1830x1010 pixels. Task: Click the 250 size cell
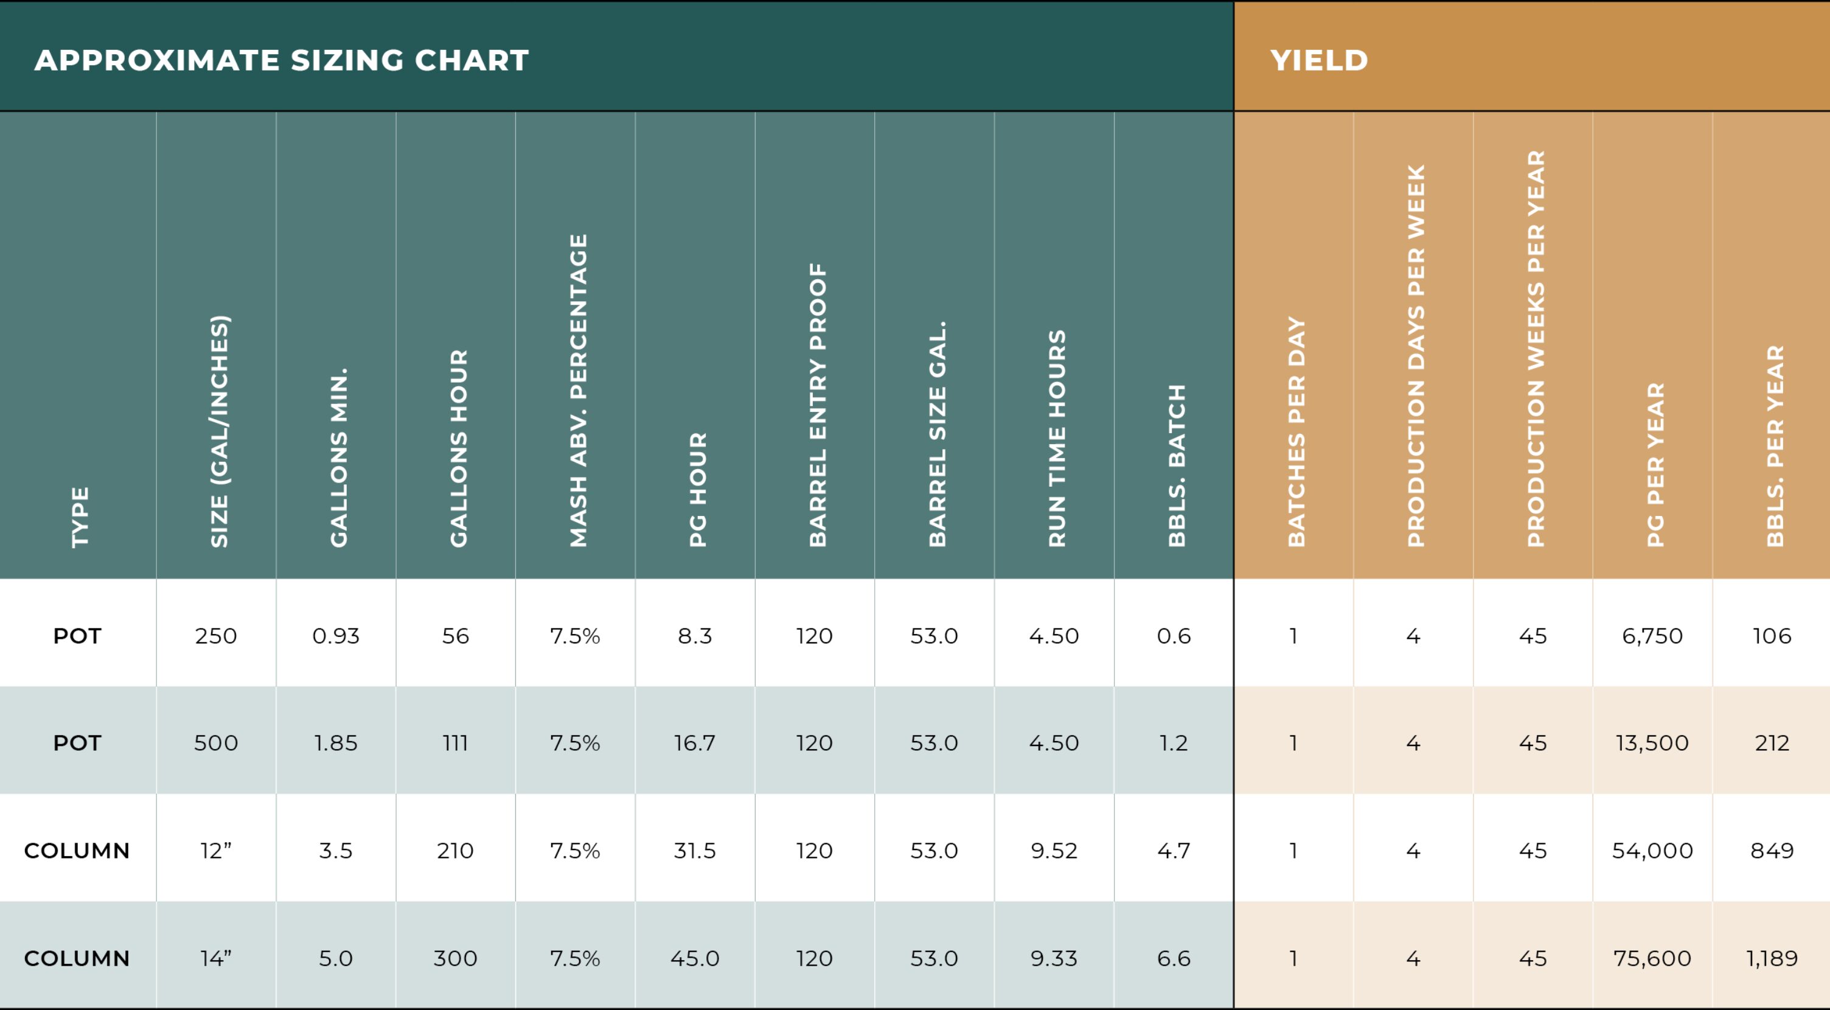point(216,636)
